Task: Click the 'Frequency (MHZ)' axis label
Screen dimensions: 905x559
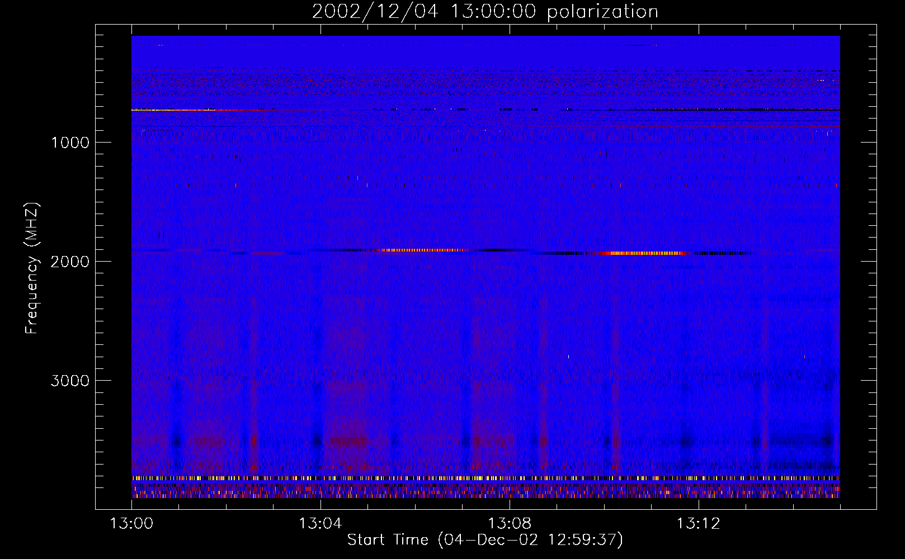Action: tap(32, 268)
